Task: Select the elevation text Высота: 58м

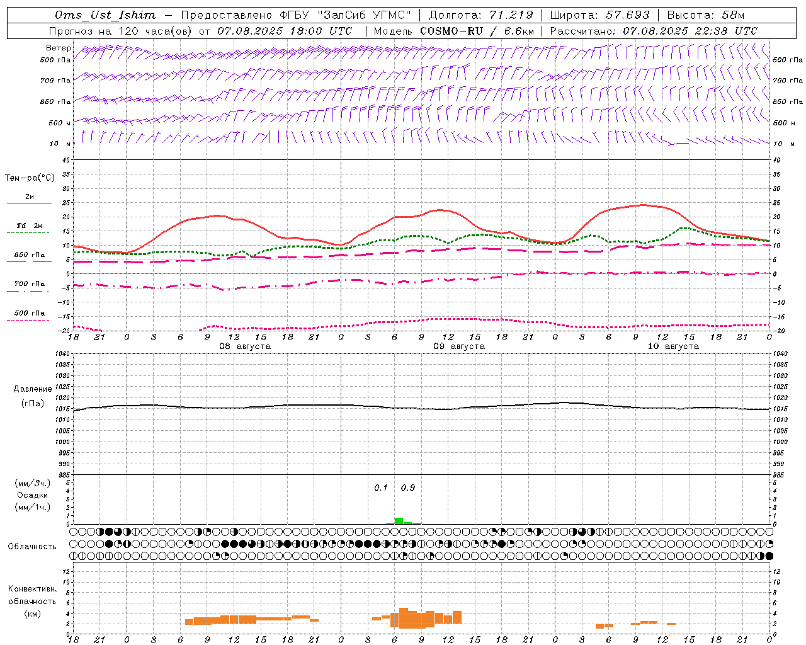Action: (x=705, y=15)
